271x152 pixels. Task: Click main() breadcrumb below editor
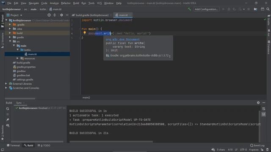(x=86, y=98)
